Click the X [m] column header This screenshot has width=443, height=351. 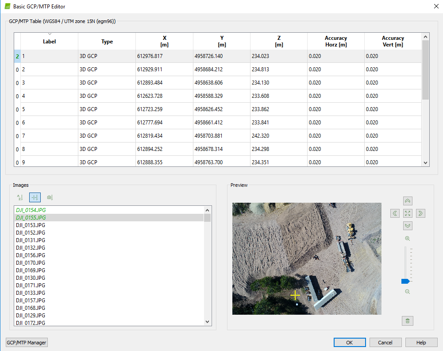pos(165,41)
